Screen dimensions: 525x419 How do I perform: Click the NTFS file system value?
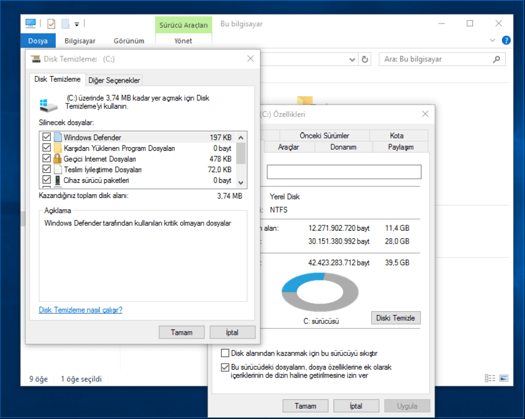[278, 210]
